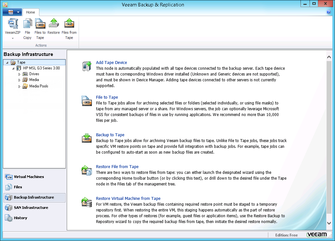
Task: Click the scrollbar down arrow
Action: [329, 223]
